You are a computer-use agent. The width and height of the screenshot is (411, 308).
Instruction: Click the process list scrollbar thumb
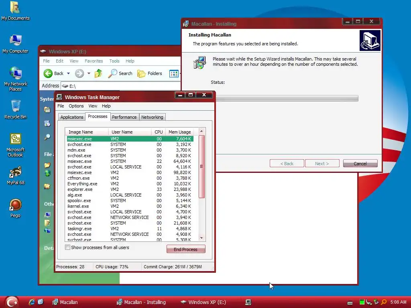pos(201,166)
